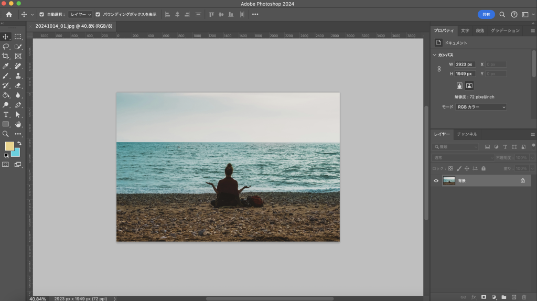Select the Lasso tool
The height and width of the screenshot is (301, 537).
pyautogui.click(x=6, y=46)
